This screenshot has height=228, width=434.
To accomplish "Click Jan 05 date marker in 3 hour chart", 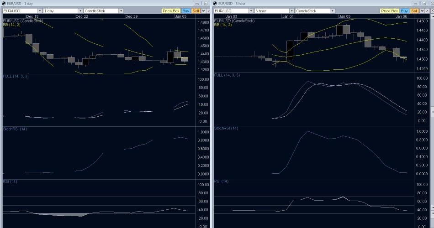I will point(344,16).
